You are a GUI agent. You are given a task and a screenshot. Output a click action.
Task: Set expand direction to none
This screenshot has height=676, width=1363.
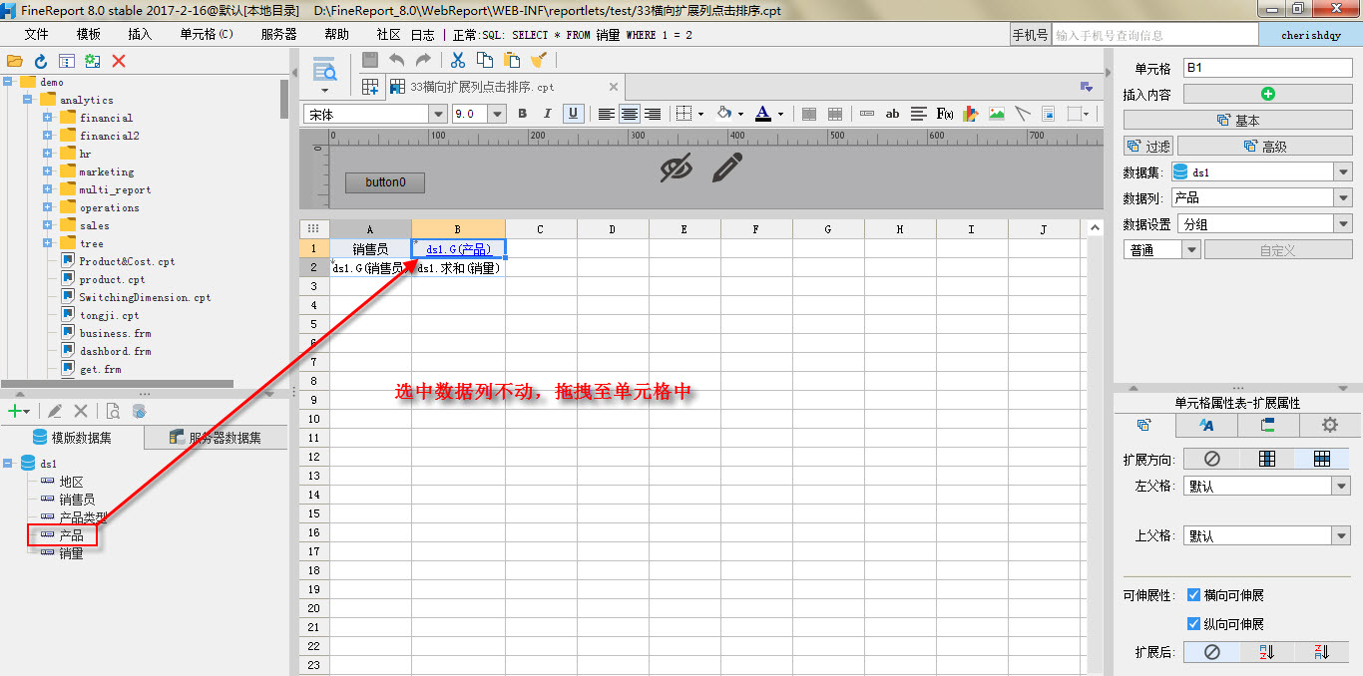point(1211,459)
